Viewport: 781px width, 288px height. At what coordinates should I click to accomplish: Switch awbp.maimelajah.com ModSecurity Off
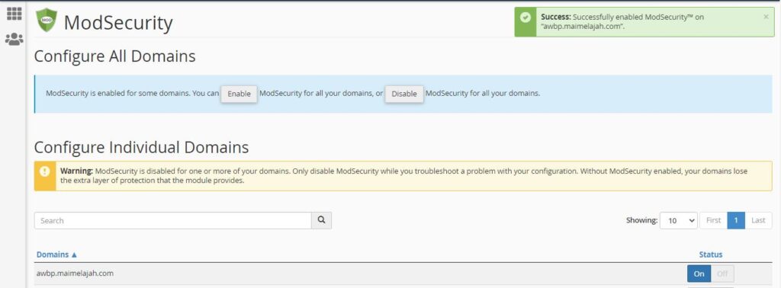click(722, 274)
